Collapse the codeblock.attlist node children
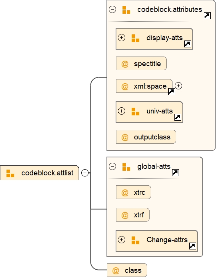 point(85,173)
